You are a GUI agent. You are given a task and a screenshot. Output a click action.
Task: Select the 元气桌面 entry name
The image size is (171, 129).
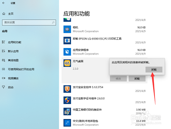78,61
